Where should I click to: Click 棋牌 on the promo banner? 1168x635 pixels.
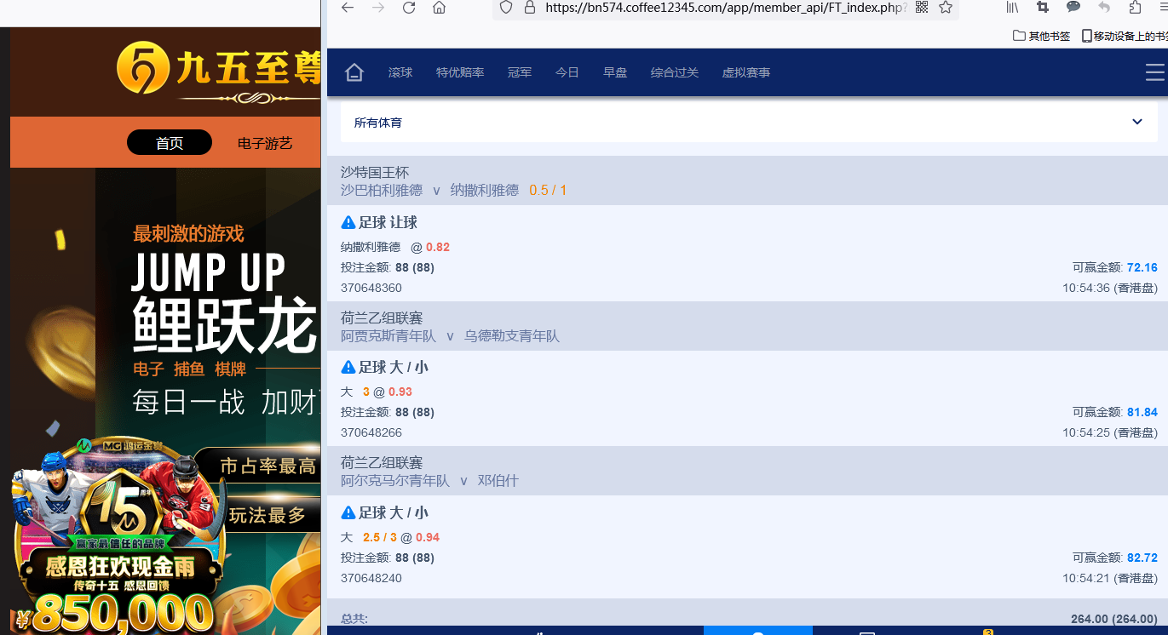230,369
